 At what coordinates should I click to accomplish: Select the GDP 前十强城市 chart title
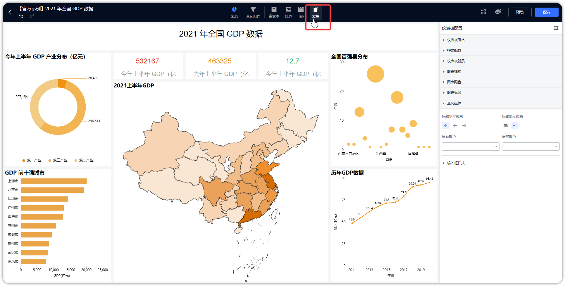pos(25,173)
